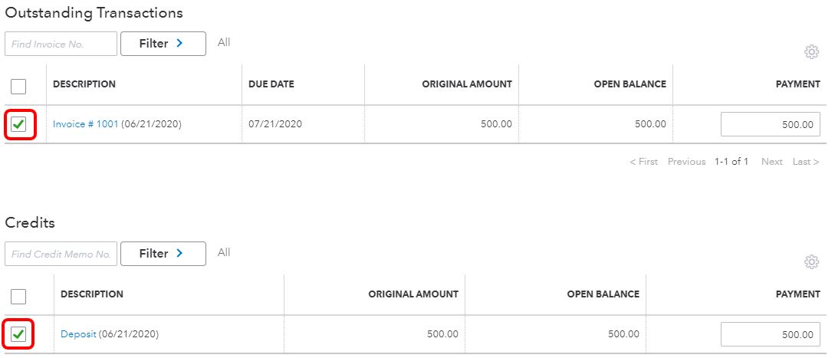Edit the invoice payment amount field
The width and height of the screenshot is (835, 358).
[770, 124]
